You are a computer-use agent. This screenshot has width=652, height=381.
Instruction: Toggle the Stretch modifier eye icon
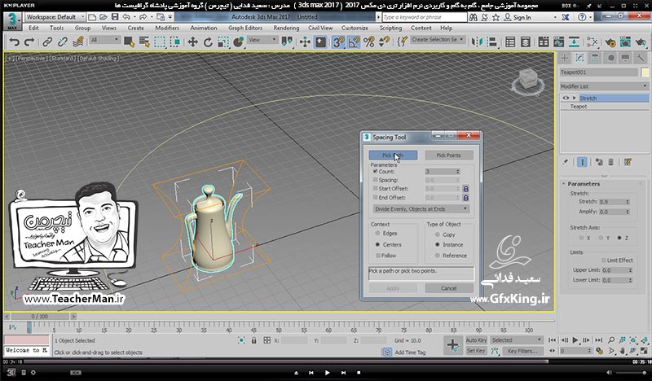(x=566, y=98)
